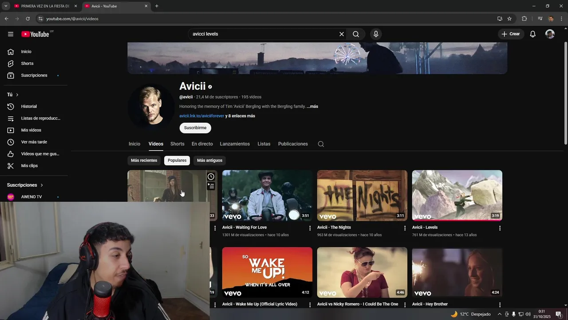Open the Lanzamientos channel tab

click(x=235, y=144)
